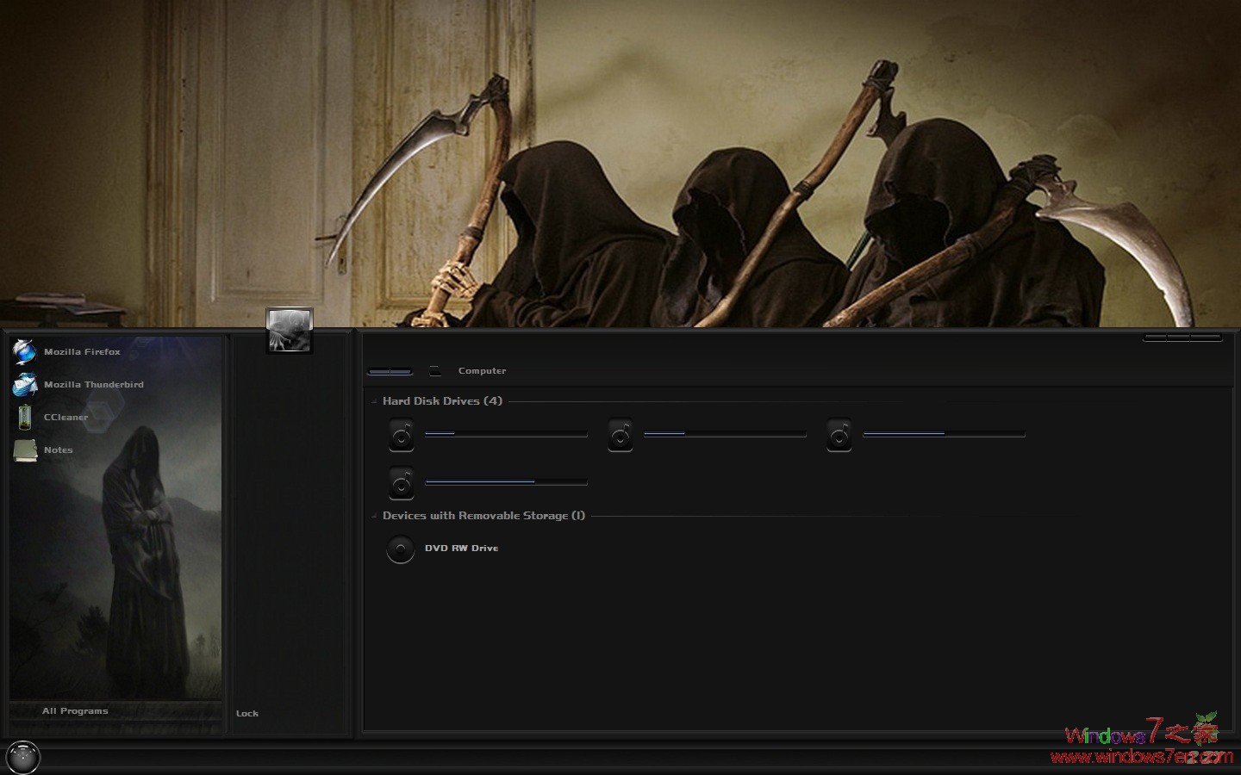Click the user account picture

(290, 331)
